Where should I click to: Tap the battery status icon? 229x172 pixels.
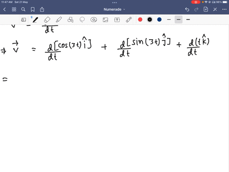coord(225,2)
